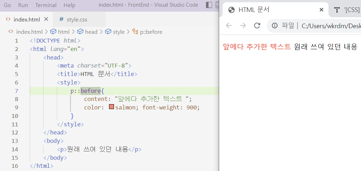
Task: Open the Go menu
Action: pos(7,5)
